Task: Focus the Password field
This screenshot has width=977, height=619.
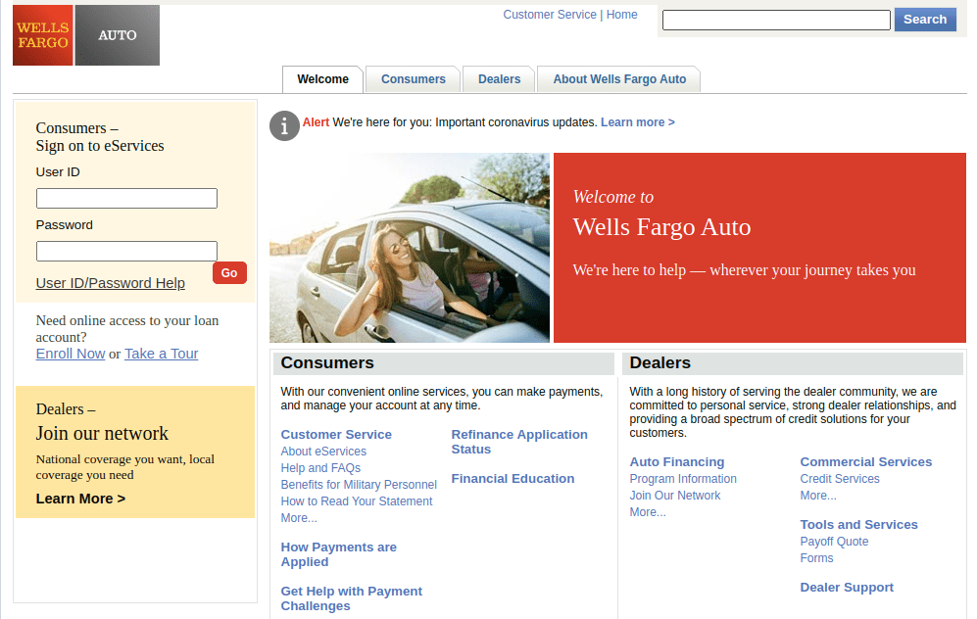Action: tap(126, 251)
